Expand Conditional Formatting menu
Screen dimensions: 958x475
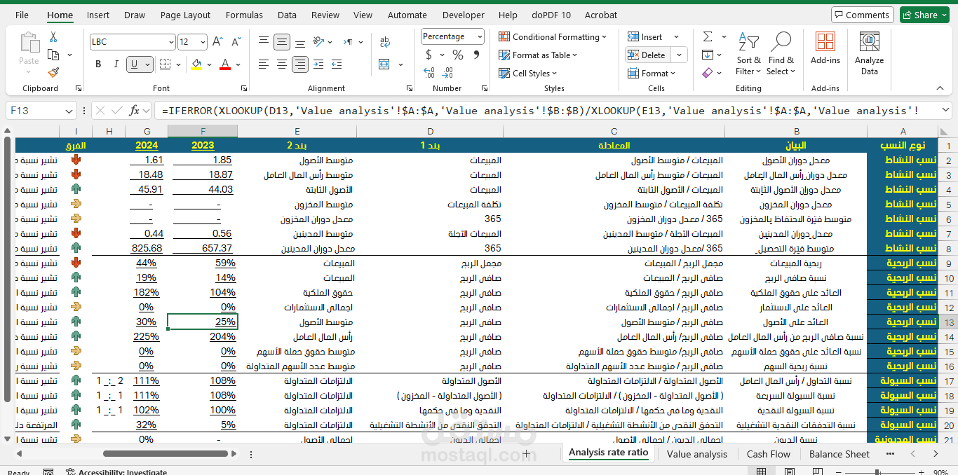point(553,36)
